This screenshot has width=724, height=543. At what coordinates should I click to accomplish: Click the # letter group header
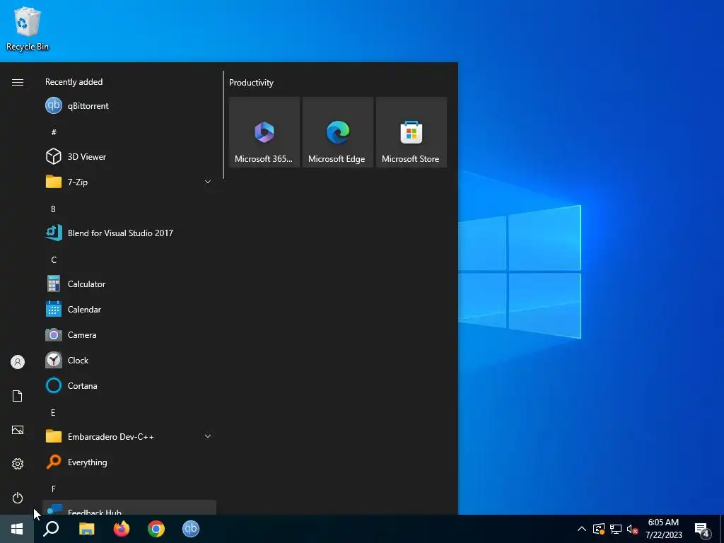(54, 132)
